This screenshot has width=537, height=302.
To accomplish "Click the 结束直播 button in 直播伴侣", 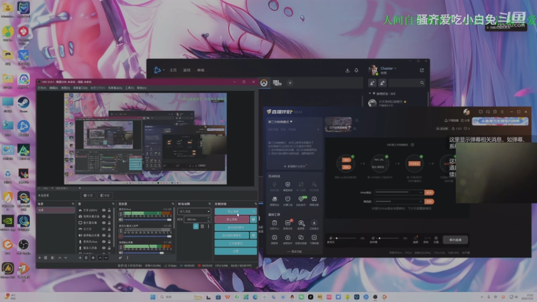I will pyautogui.click(x=455, y=240).
